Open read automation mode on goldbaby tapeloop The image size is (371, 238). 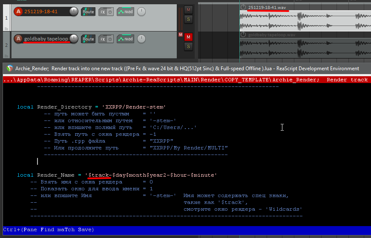[125, 39]
